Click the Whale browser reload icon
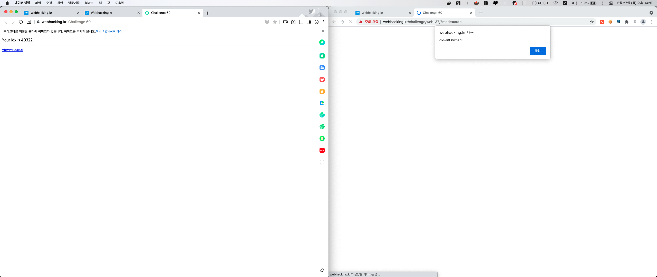Image resolution: width=657 pixels, height=277 pixels. (21, 22)
